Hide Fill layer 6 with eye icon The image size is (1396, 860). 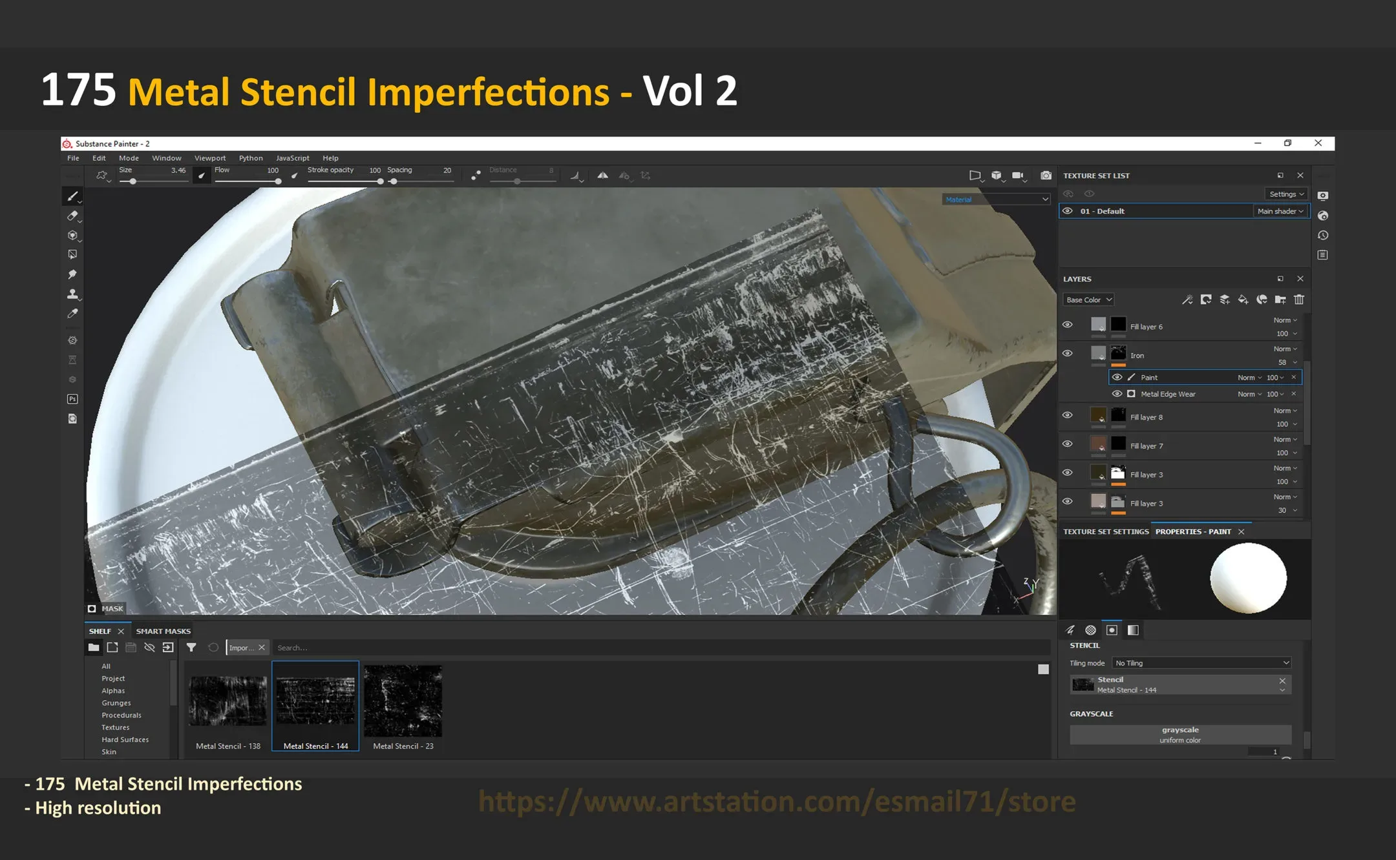(1068, 325)
